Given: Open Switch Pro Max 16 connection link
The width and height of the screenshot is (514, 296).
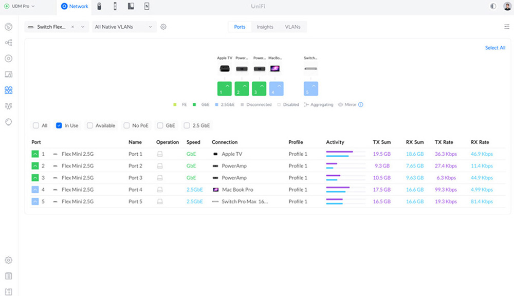Looking at the screenshot, I should 245,201.
